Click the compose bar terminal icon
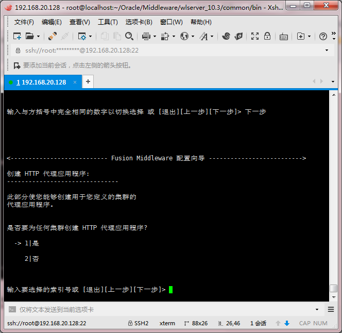The height and width of the screenshot is (333, 342). (x=12, y=309)
